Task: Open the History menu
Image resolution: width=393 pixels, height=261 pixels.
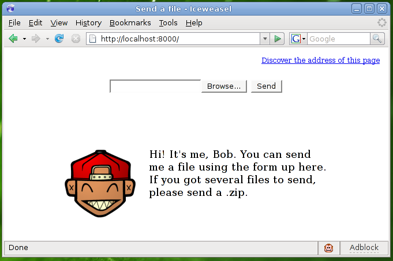Action: pyautogui.click(x=88, y=23)
